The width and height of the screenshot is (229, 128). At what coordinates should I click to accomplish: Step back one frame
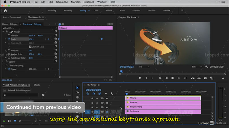pos(166,78)
